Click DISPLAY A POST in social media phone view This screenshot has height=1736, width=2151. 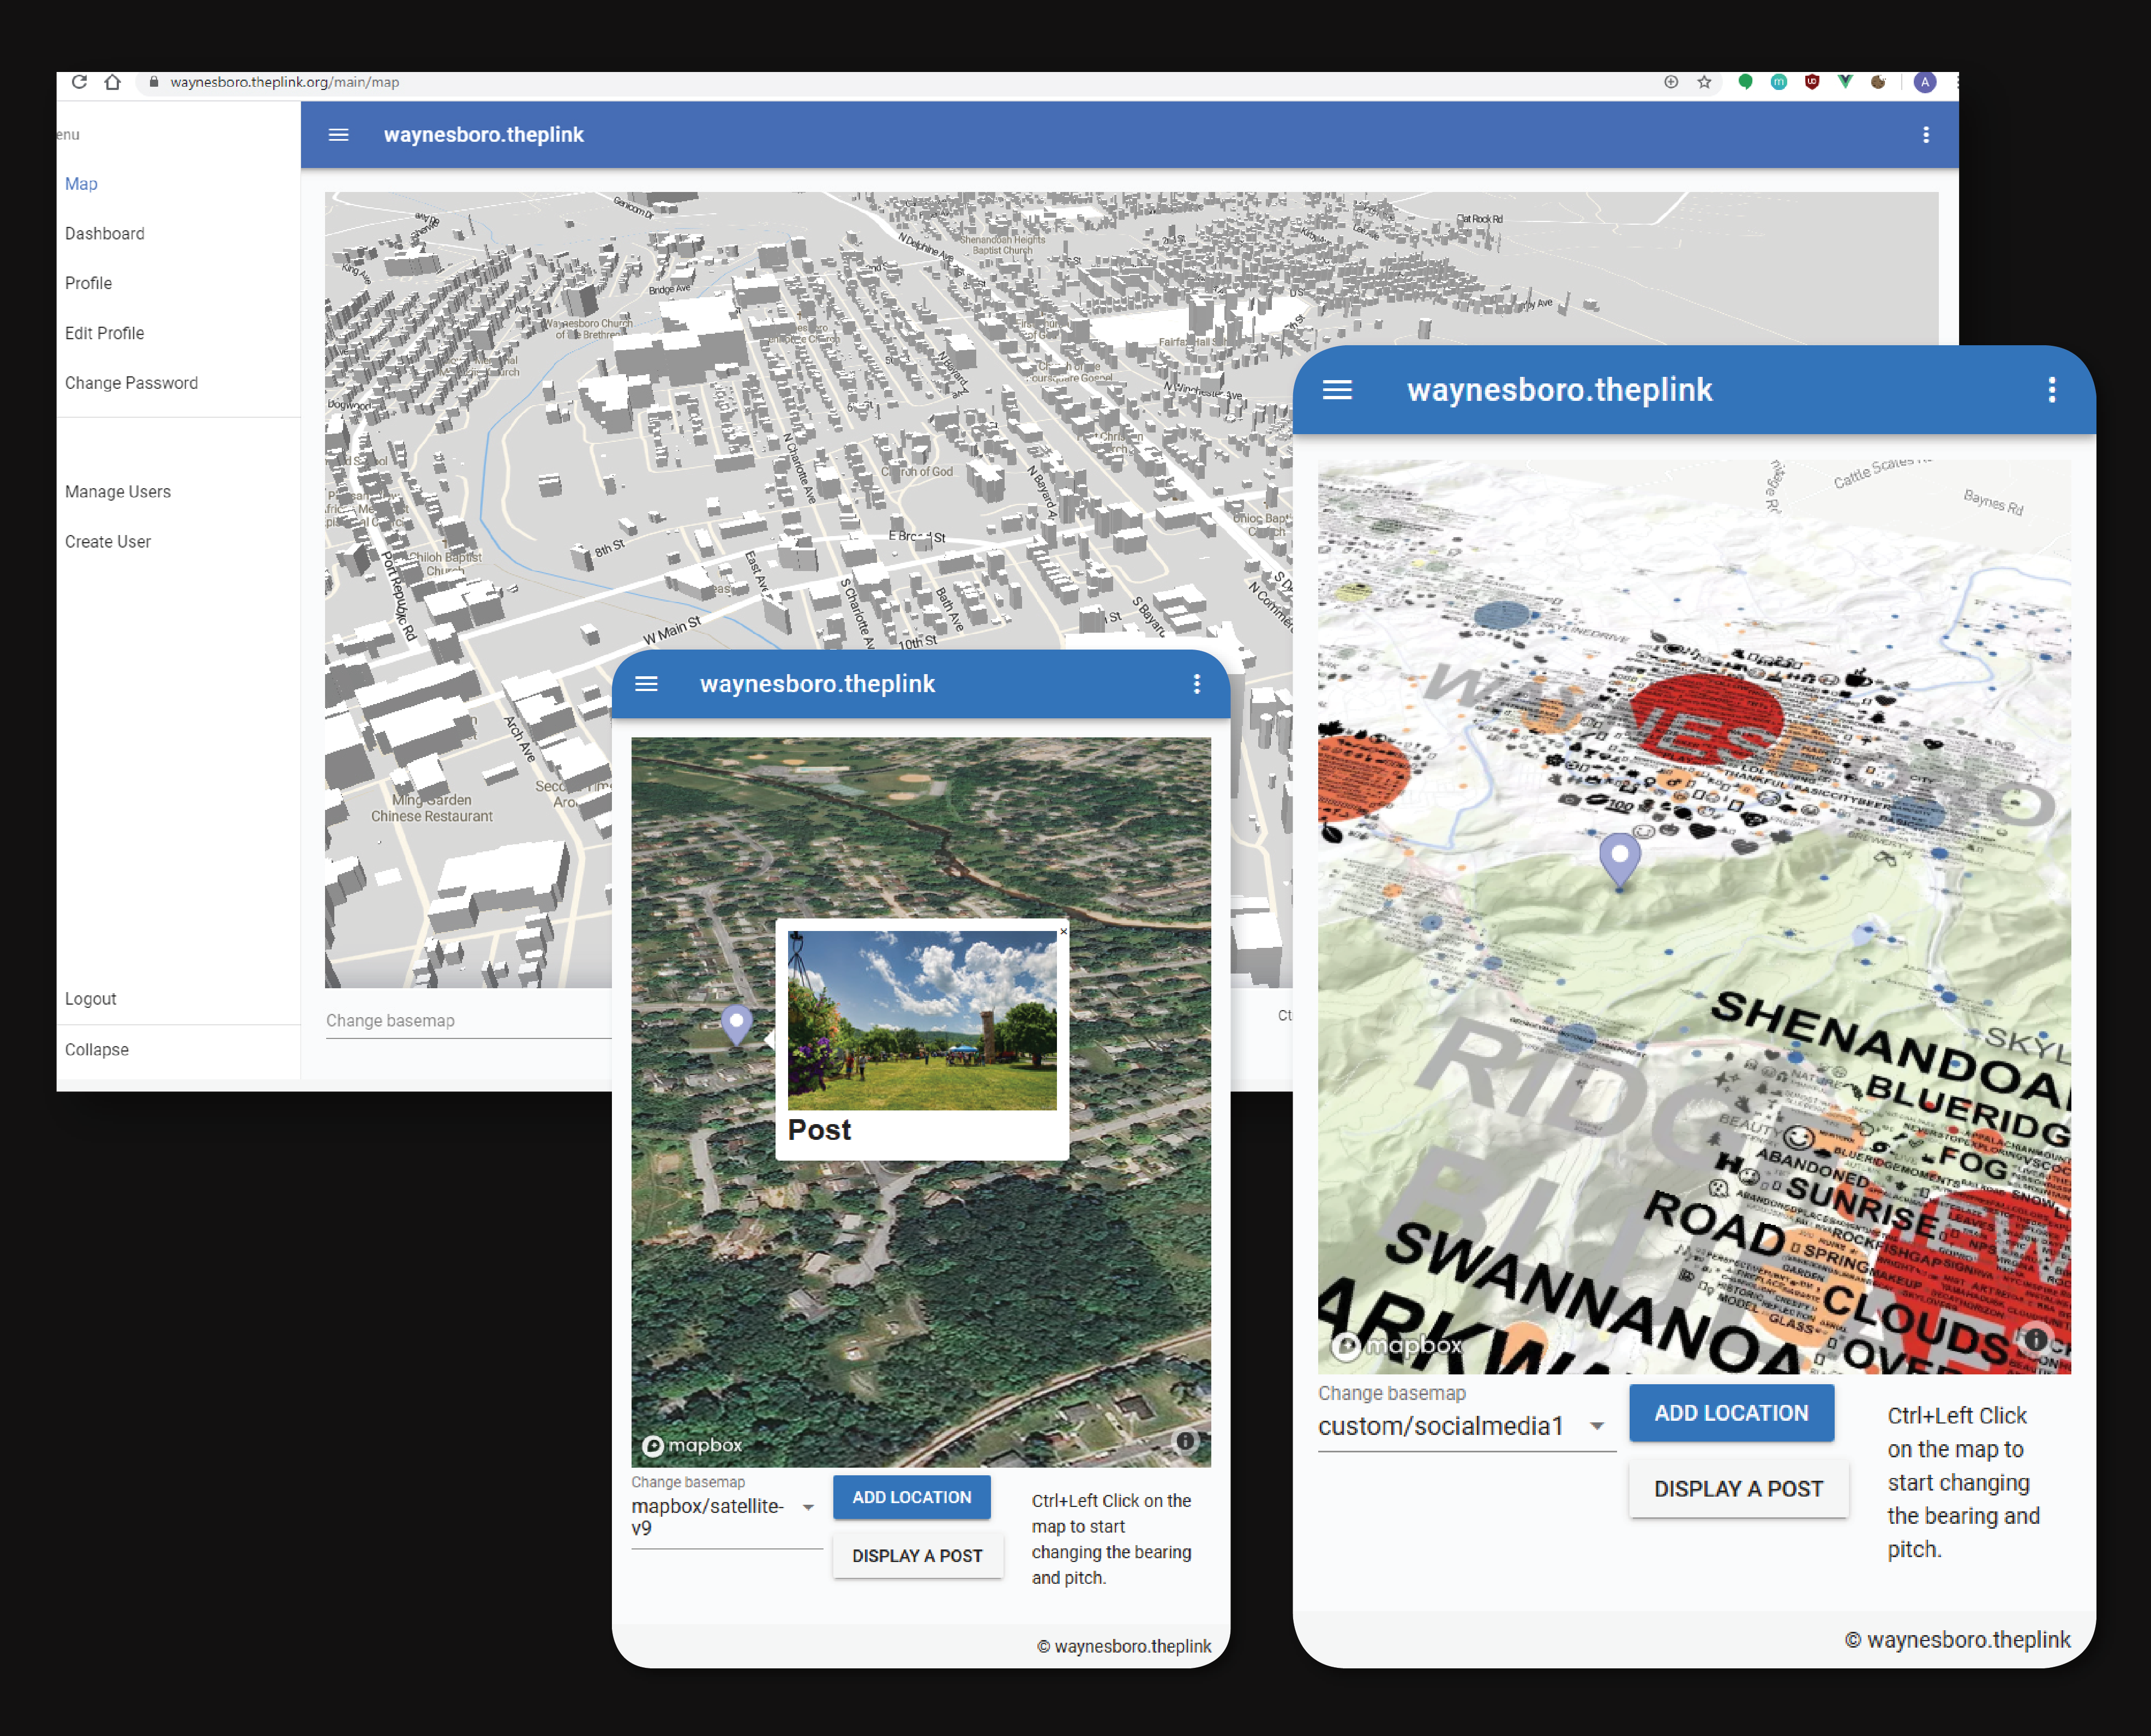(x=1739, y=1489)
